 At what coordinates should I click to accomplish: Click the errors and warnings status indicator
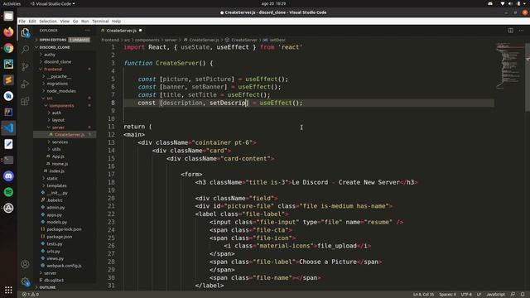(31, 295)
